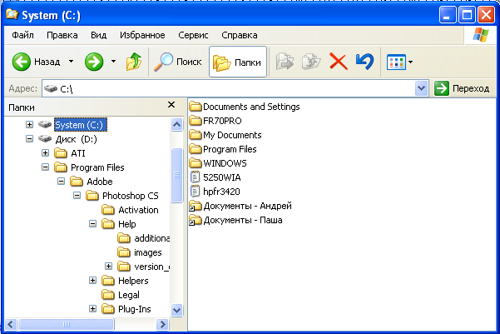Select the Adobe folder in tree
The height and width of the screenshot is (334, 500).
pyautogui.click(x=100, y=182)
